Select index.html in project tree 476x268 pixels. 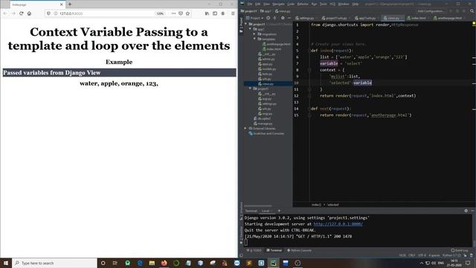271,49
